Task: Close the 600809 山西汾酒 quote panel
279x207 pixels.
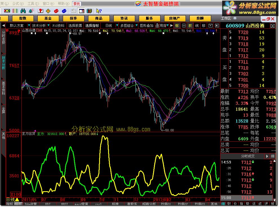Action: (273, 26)
